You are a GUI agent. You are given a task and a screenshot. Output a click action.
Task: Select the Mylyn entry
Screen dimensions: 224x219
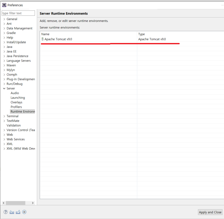point(11,70)
